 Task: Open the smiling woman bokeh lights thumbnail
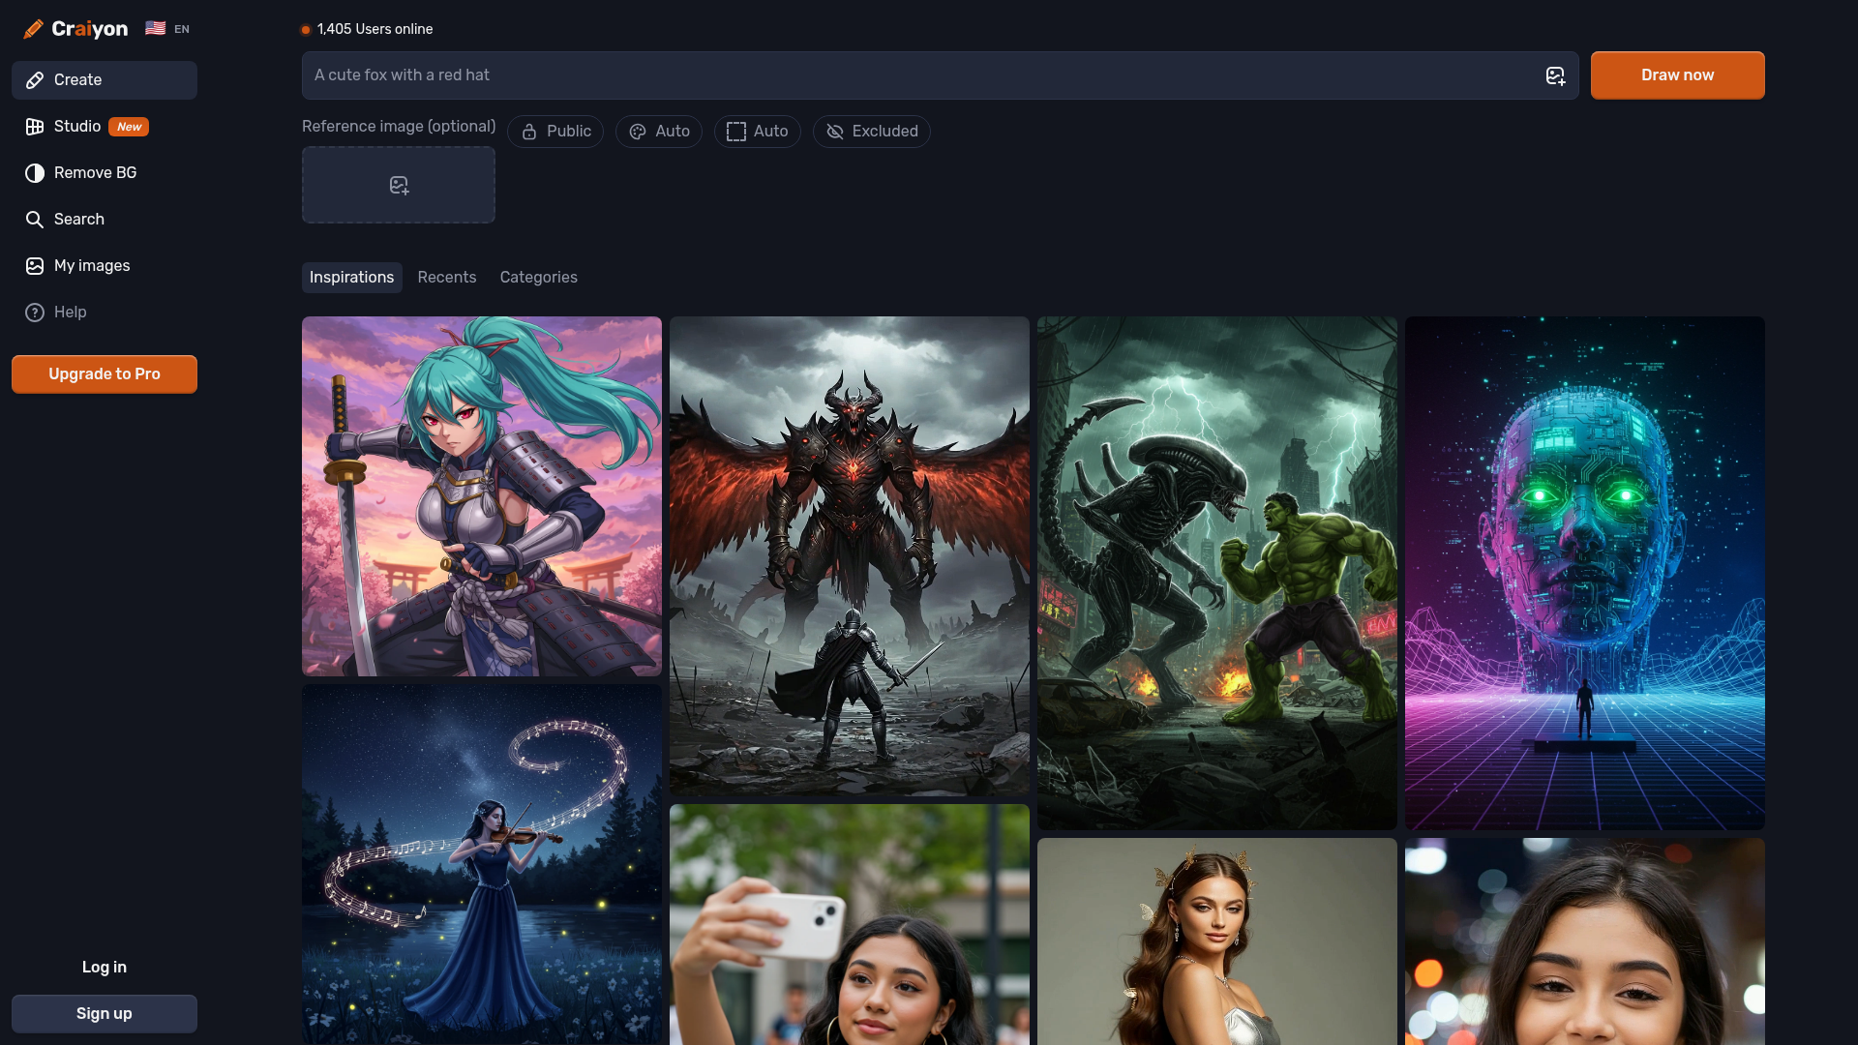1585,941
